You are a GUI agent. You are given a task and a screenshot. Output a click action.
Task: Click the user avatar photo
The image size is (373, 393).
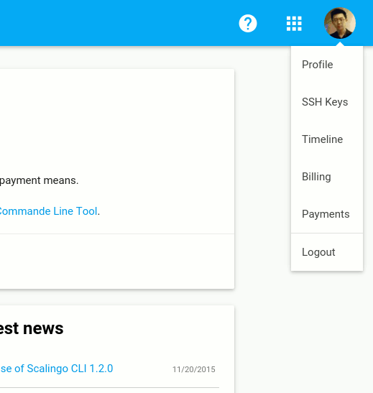point(340,23)
